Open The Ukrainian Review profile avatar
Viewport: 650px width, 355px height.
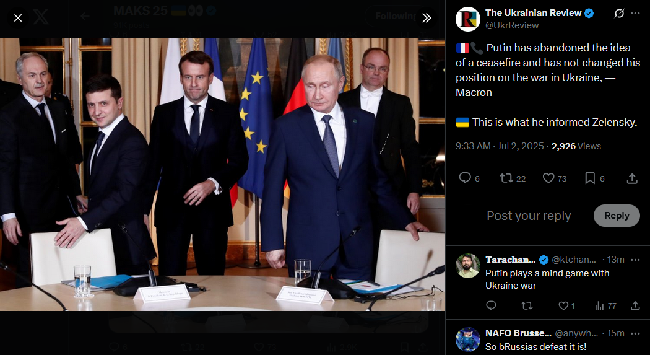[x=468, y=19]
